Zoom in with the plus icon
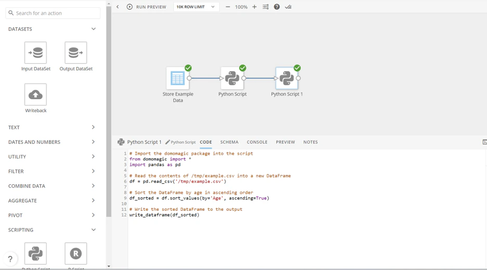Viewport: 487px width, 270px height. (x=254, y=7)
